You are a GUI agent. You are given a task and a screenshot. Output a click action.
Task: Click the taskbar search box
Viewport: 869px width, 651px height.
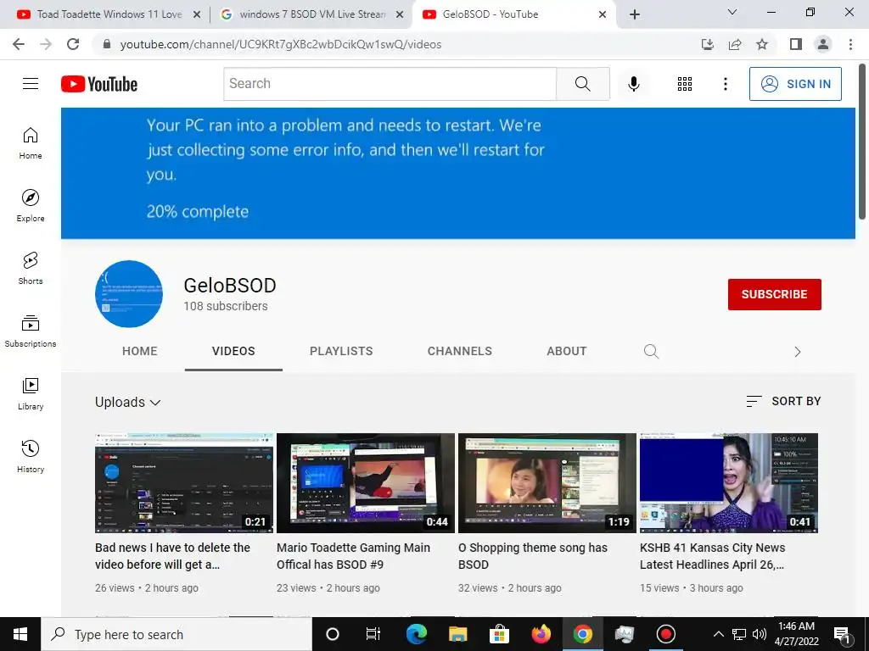[177, 634]
